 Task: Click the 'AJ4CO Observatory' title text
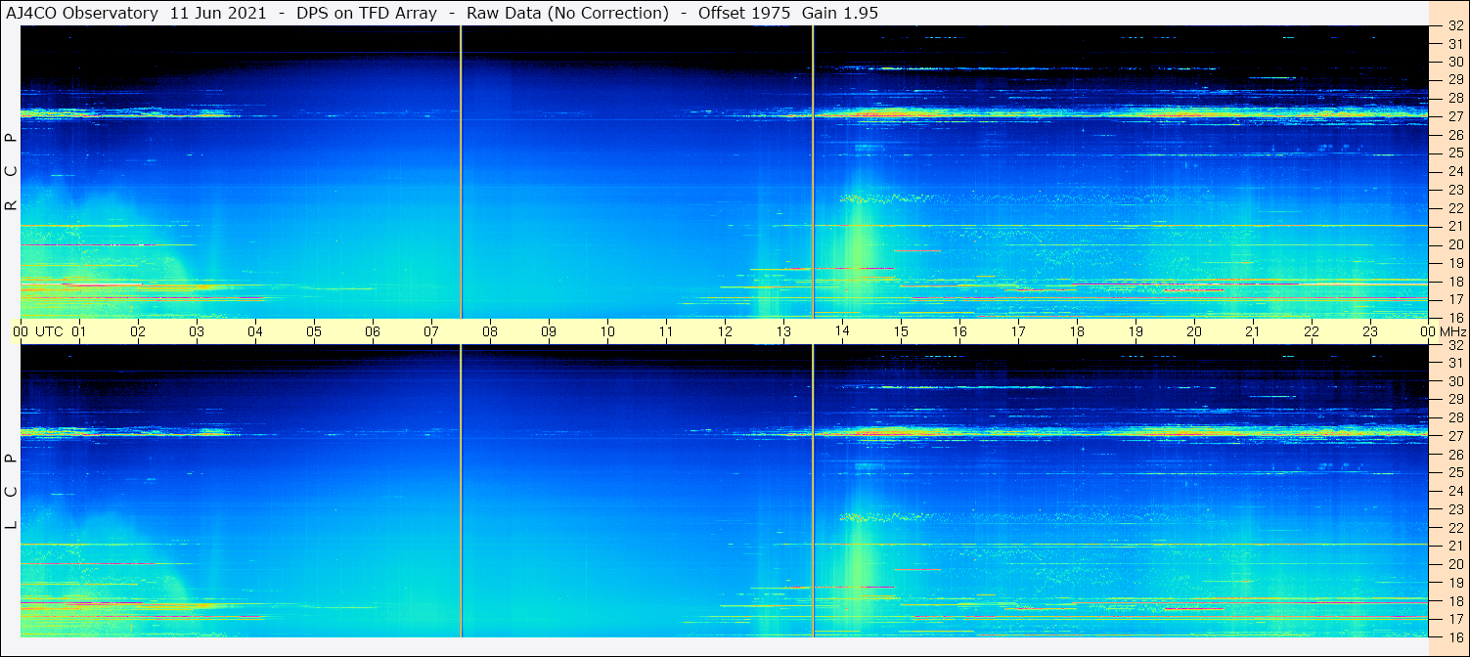82,14
